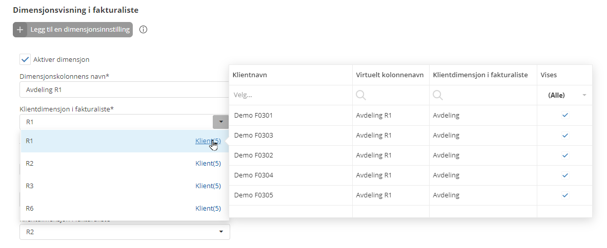Choose R6 from the dropdown list
The height and width of the screenshot is (248, 607).
pos(30,209)
